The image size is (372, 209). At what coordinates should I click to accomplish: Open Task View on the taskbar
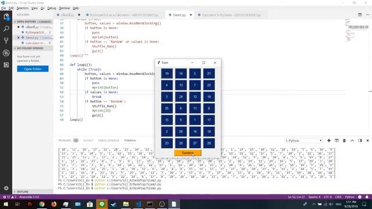pyautogui.click(x=17, y=204)
